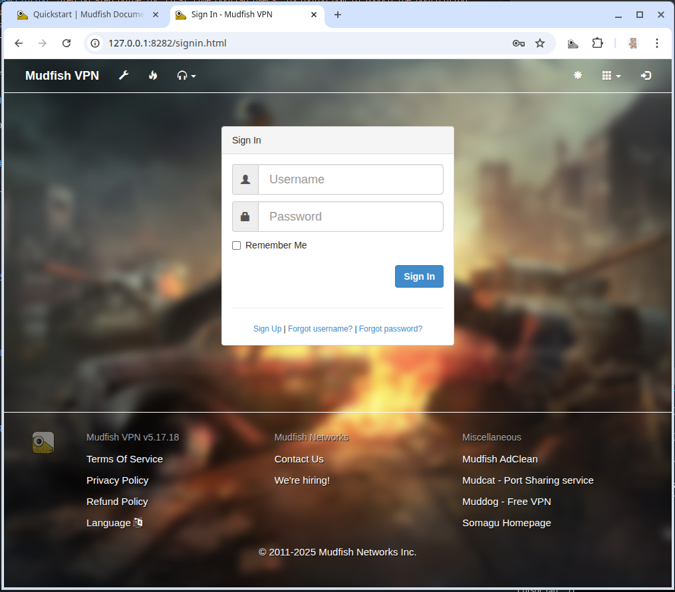Open the Muddog - Free VPN link
Image resolution: width=675 pixels, height=592 pixels.
[x=507, y=502]
